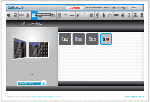Open the Privacy Policy link

coord(39,97)
